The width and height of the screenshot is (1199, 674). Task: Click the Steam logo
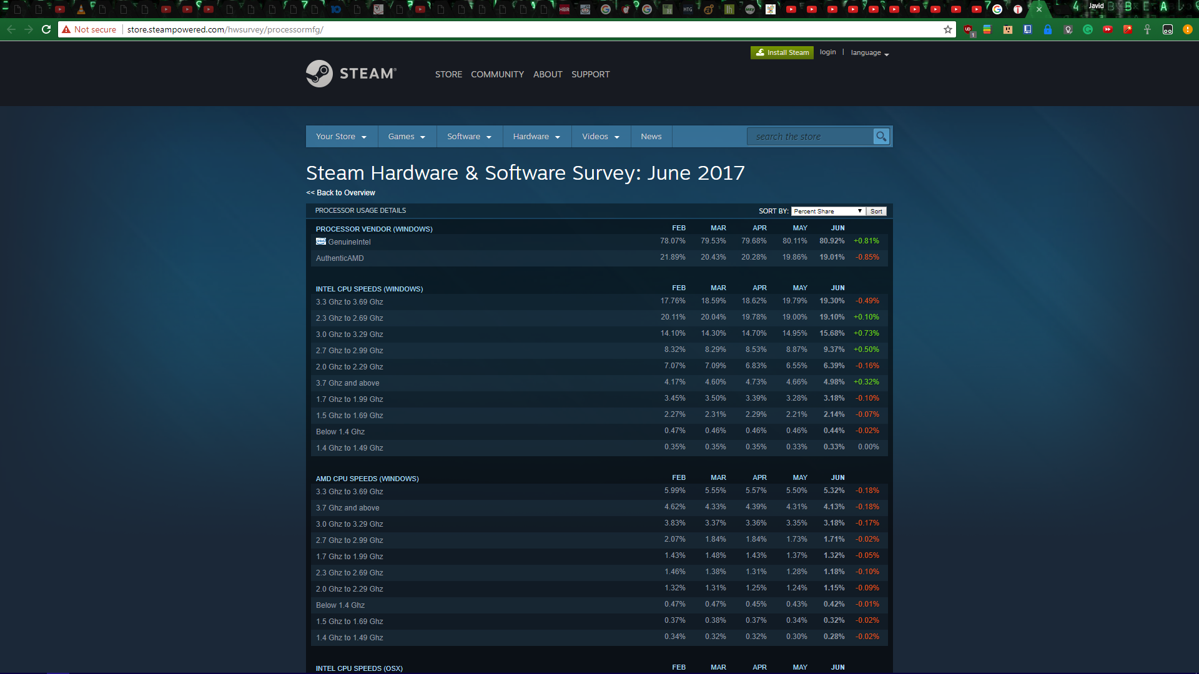(351, 74)
